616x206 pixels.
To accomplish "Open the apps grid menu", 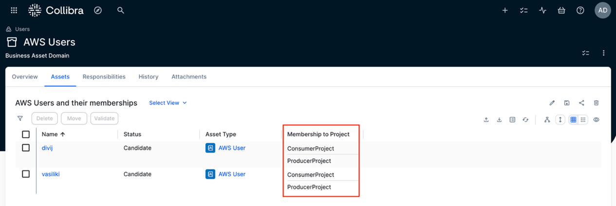I will click(14, 10).
